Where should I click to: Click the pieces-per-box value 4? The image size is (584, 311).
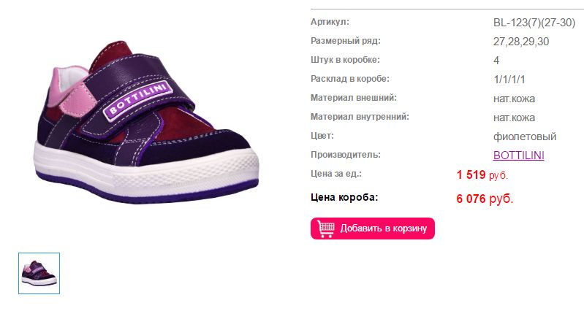click(496, 61)
